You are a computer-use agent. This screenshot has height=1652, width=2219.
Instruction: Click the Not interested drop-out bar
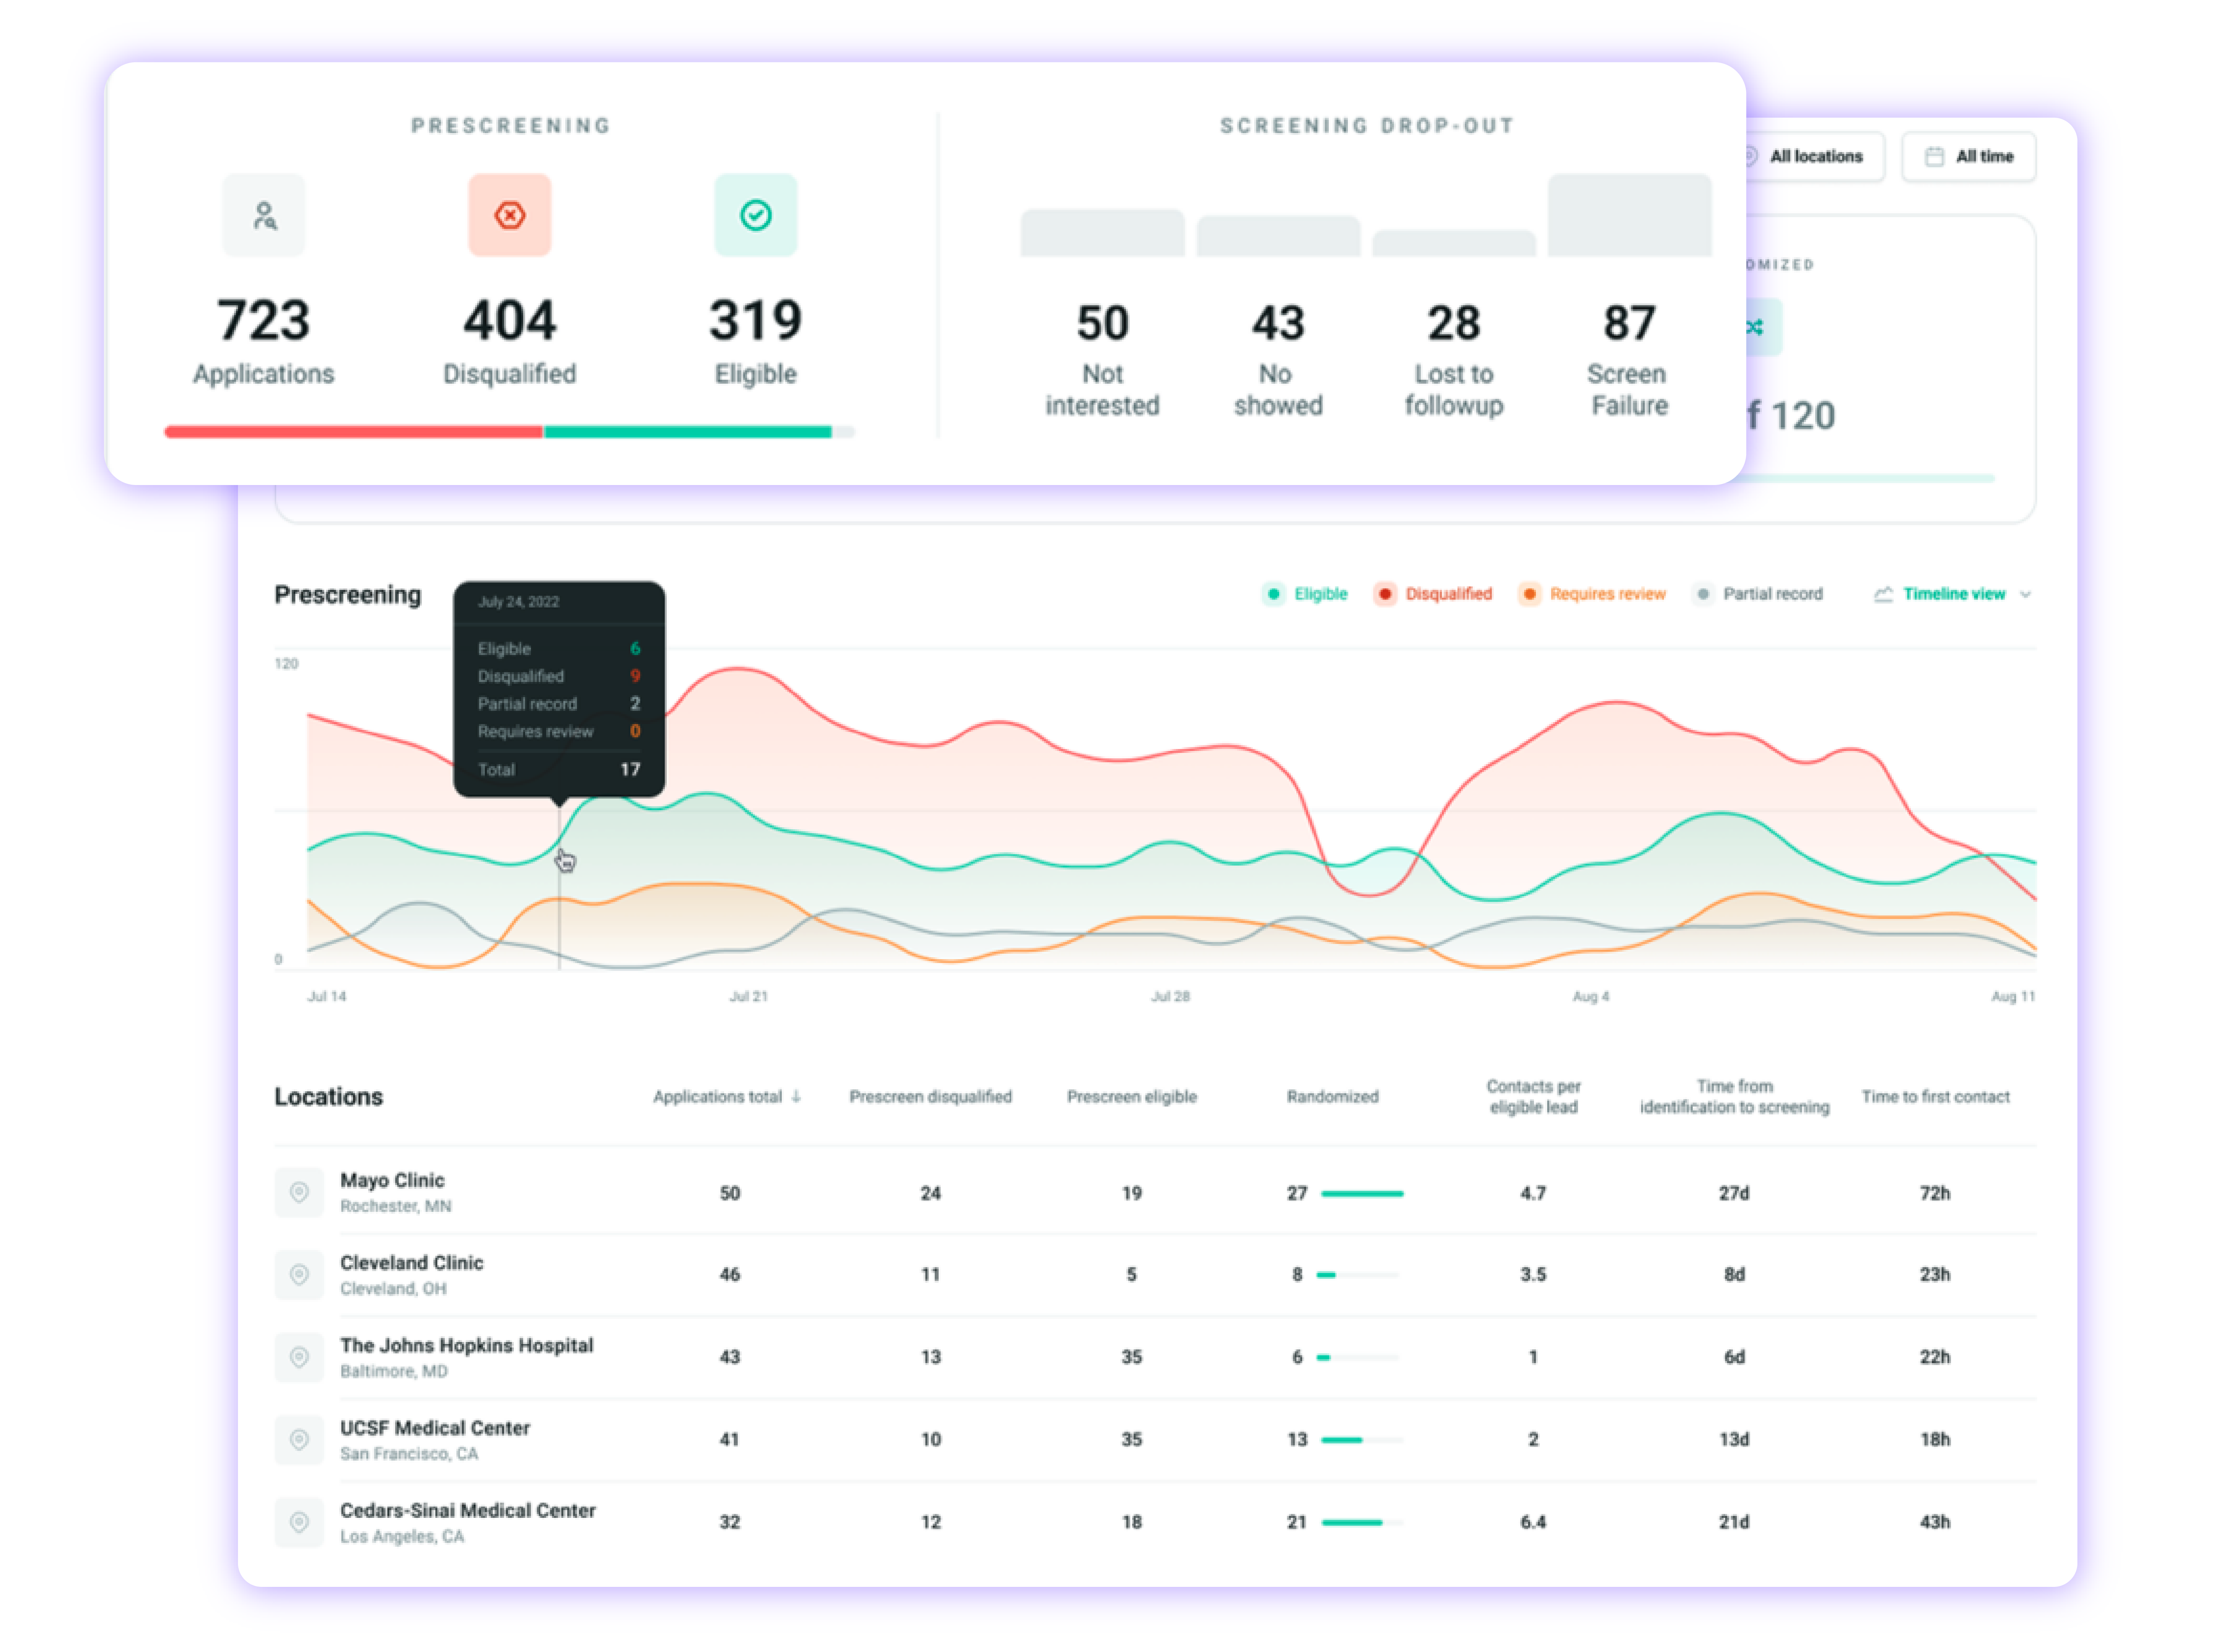(1102, 233)
